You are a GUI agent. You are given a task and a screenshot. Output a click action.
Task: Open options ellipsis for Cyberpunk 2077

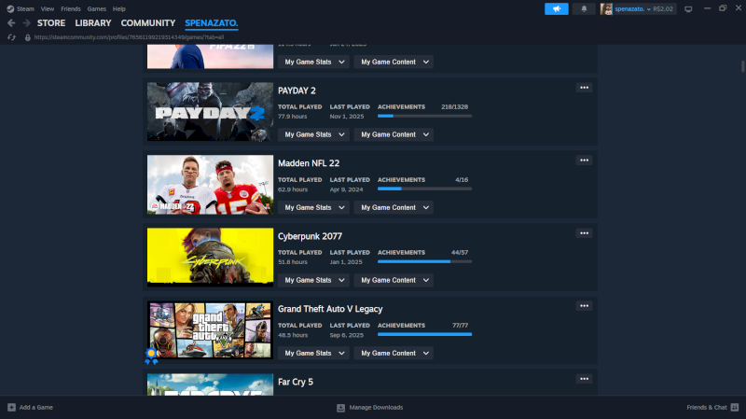click(x=585, y=233)
